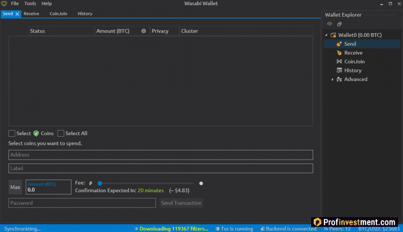Click the fee slider track

tap(146, 183)
